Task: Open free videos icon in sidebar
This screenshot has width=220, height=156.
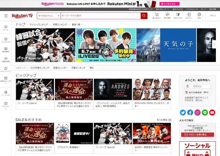Action: [x=5, y=50]
